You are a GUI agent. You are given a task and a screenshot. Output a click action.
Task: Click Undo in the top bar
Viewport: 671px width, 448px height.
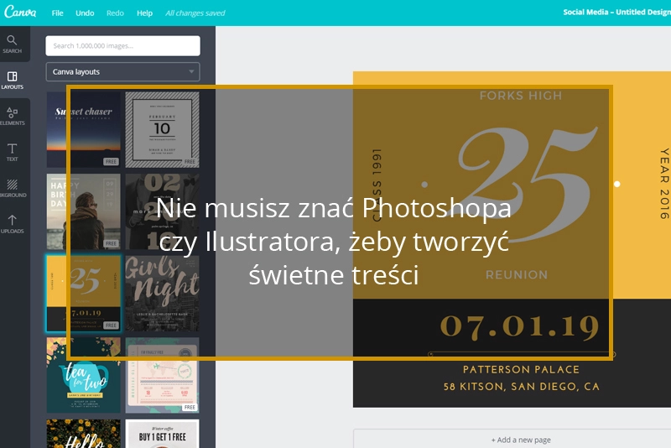(x=85, y=13)
